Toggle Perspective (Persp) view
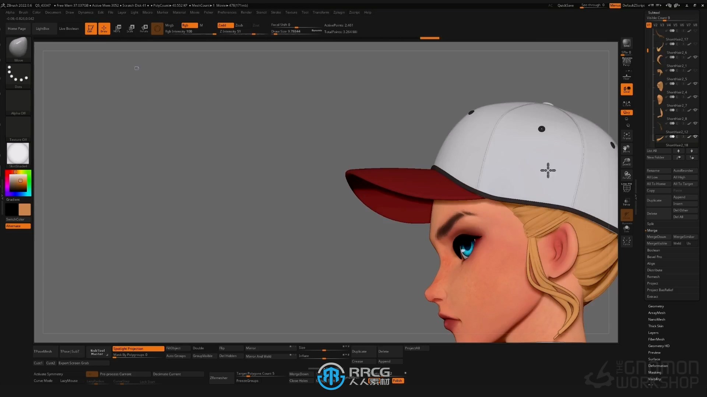 coord(626,62)
